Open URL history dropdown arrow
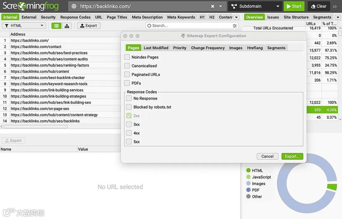342x219 pixels. click(x=220, y=6)
